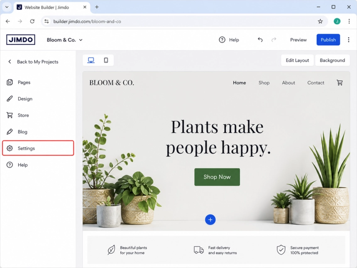
Task: Add a new block with the blue plus button
Action: [210, 219]
